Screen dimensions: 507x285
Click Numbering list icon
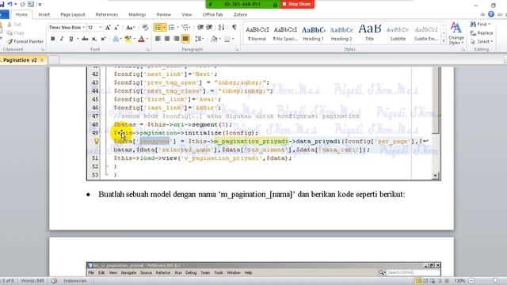[171, 28]
